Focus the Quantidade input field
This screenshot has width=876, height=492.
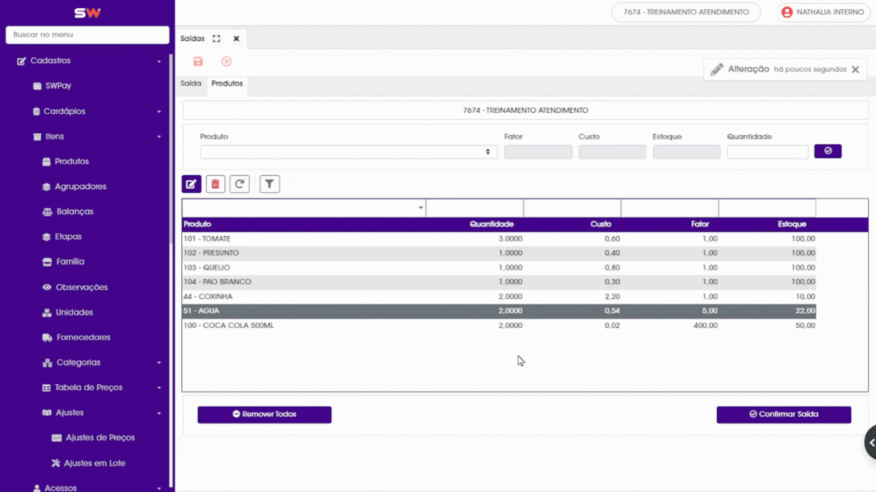[x=767, y=152]
